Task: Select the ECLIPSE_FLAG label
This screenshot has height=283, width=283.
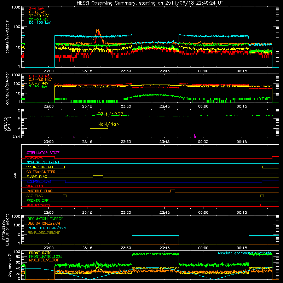Action: pyautogui.click(x=39, y=181)
